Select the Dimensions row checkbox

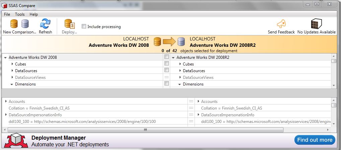[166, 84]
